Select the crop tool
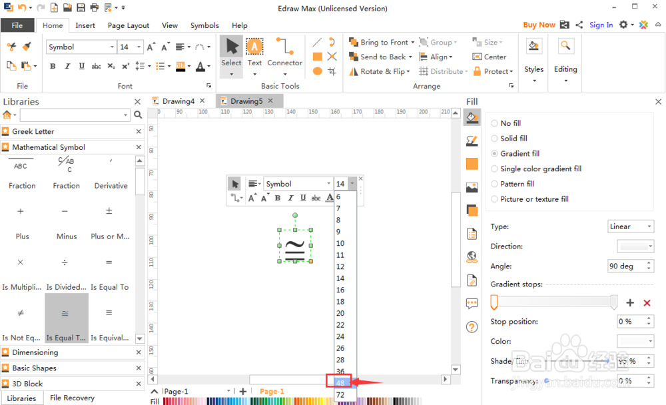The image size is (666, 405). (332, 71)
